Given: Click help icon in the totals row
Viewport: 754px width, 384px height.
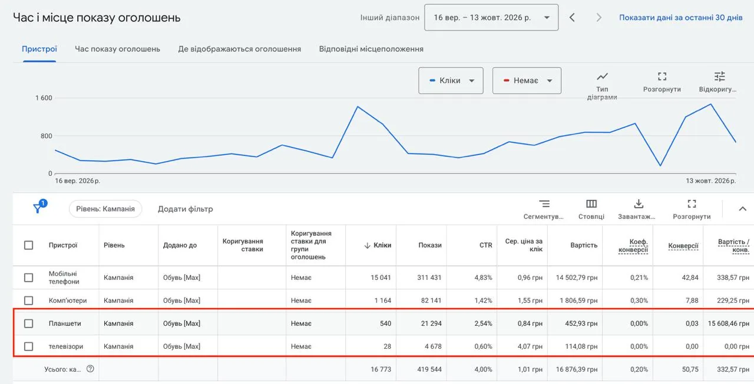Looking at the screenshot, I should point(90,369).
